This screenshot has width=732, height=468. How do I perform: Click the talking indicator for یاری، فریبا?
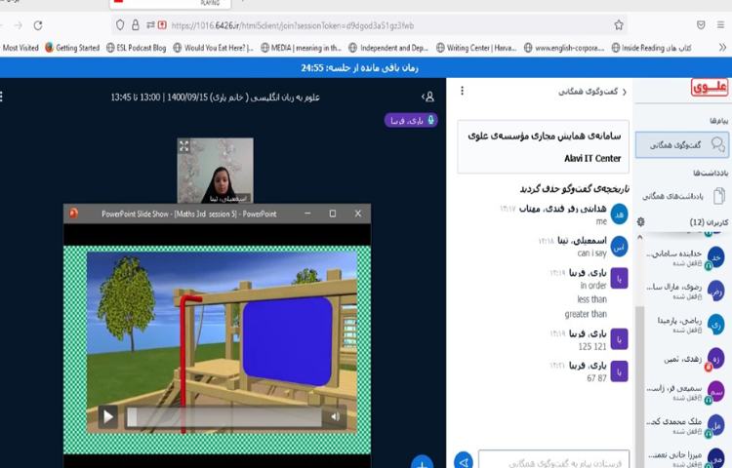coord(411,120)
